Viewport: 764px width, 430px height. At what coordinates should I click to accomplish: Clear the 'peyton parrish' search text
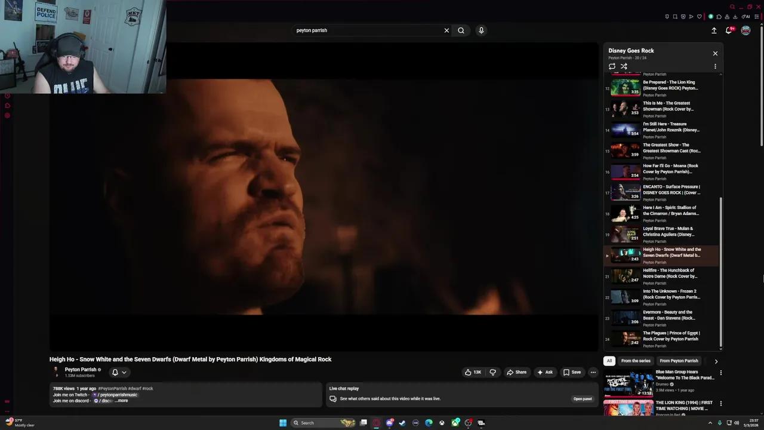click(x=446, y=30)
